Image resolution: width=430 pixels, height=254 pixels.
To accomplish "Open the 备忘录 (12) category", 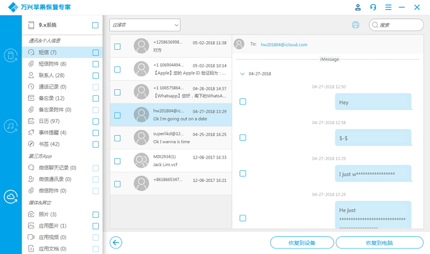I will pyautogui.click(x=62, y=98).
